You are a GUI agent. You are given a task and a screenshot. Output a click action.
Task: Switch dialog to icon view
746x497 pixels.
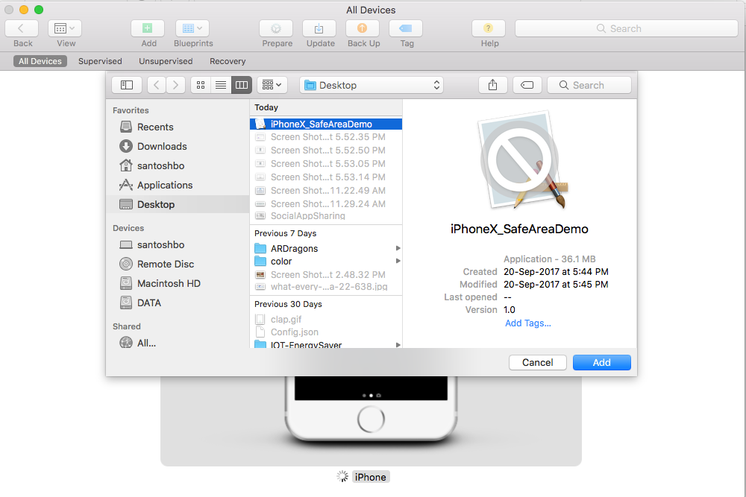201,85
